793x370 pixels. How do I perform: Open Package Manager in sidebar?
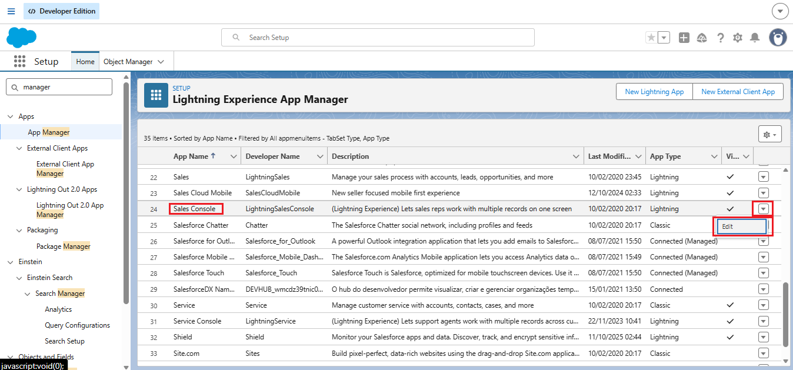64,246
